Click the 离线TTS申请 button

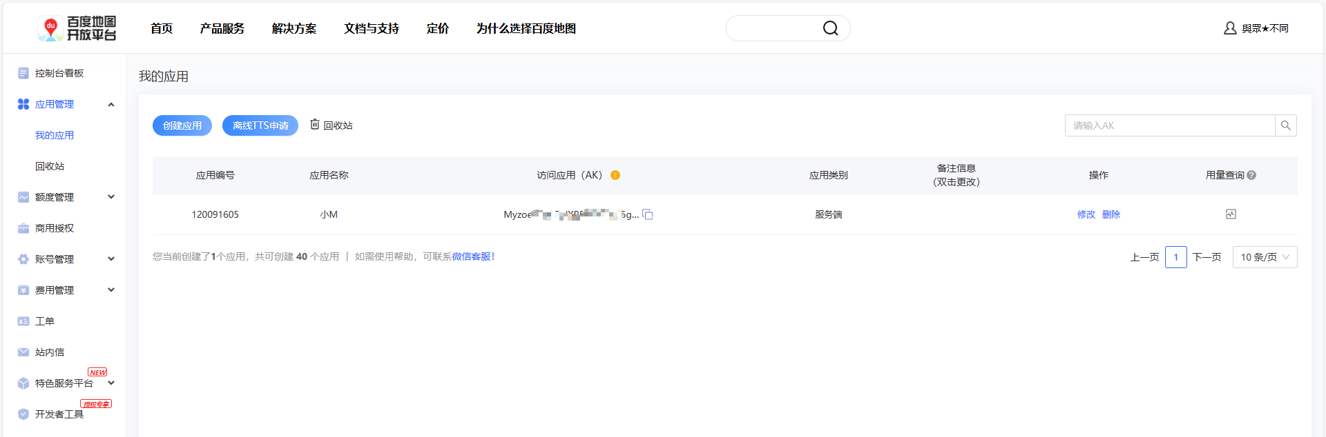pos(260,125)
